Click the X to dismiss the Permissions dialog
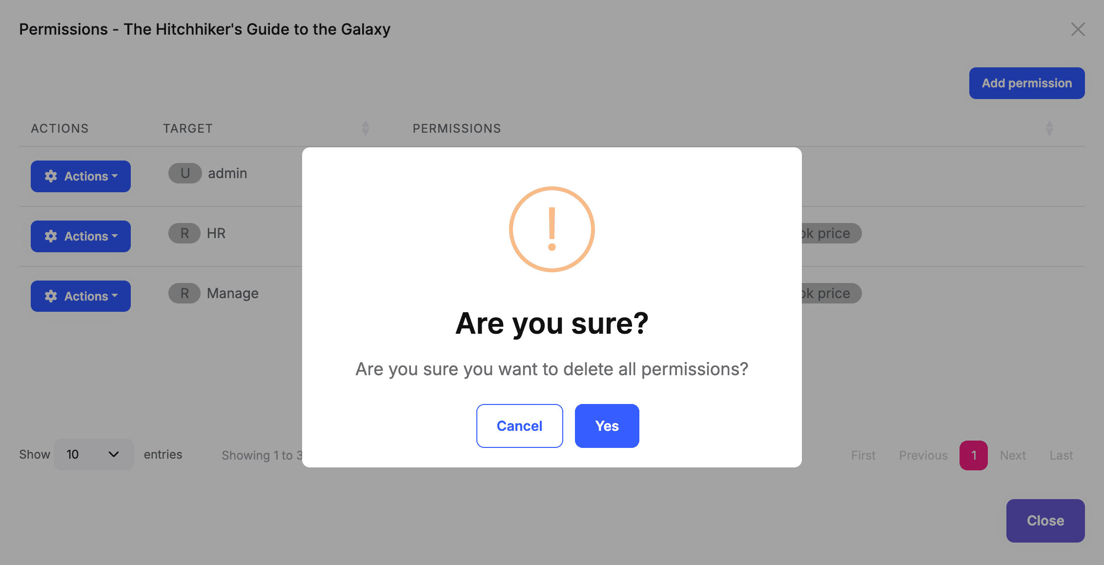Screen dimensions: 1104x565 coord(1078,29)
